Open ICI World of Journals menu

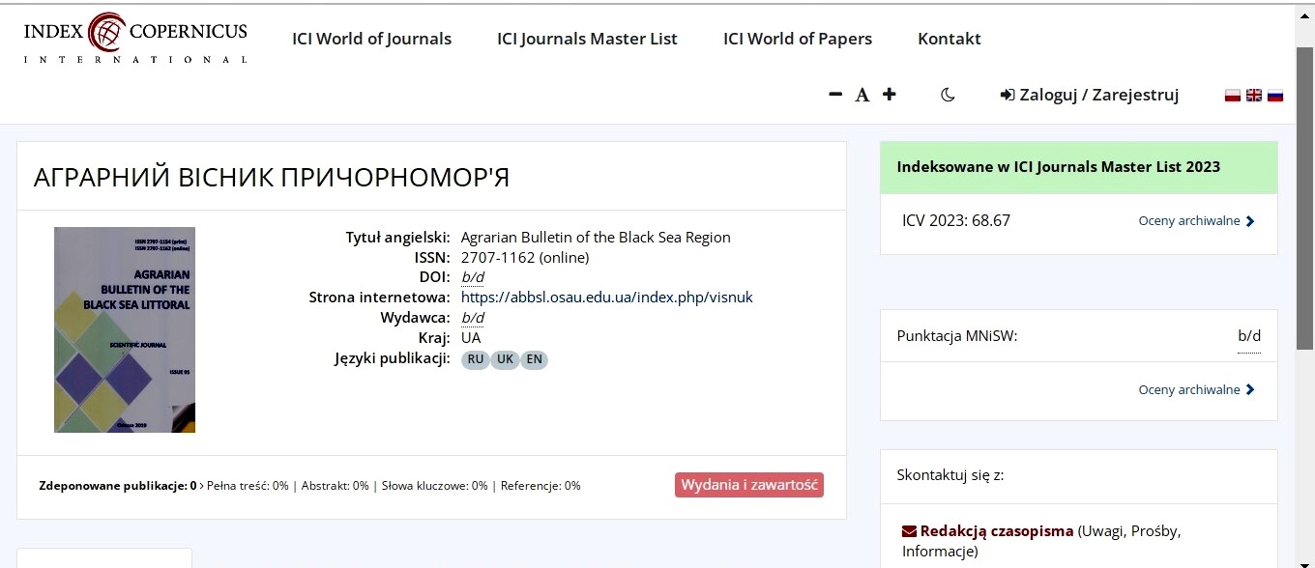pyautogui.click(x=371, y=39)
